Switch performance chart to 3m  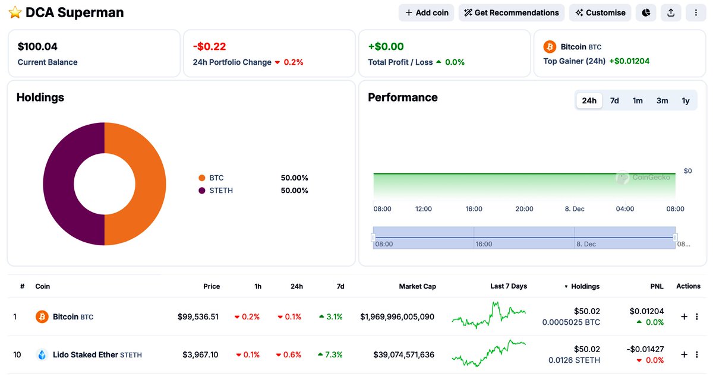click(662, 100)
